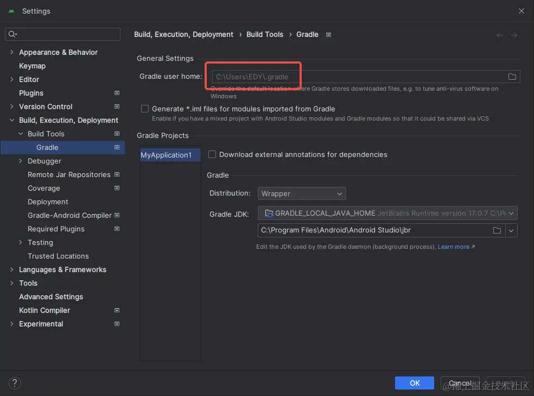The width and height of the screenshot is (534, 396).
Task: Click the search magnifier icon
Action: coord(12,34)
